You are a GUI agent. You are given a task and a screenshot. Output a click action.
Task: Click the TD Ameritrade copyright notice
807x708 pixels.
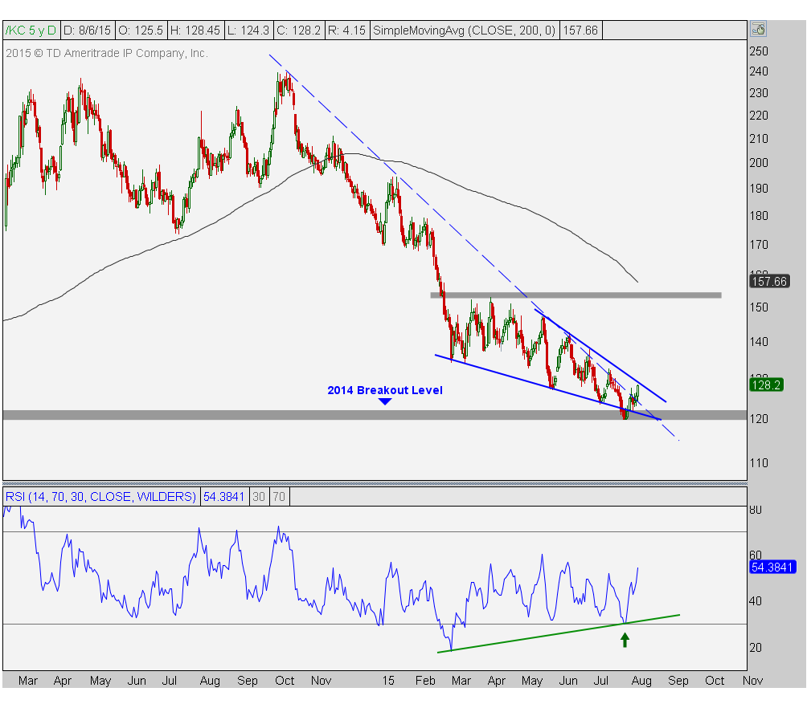(x=107, y=53)
